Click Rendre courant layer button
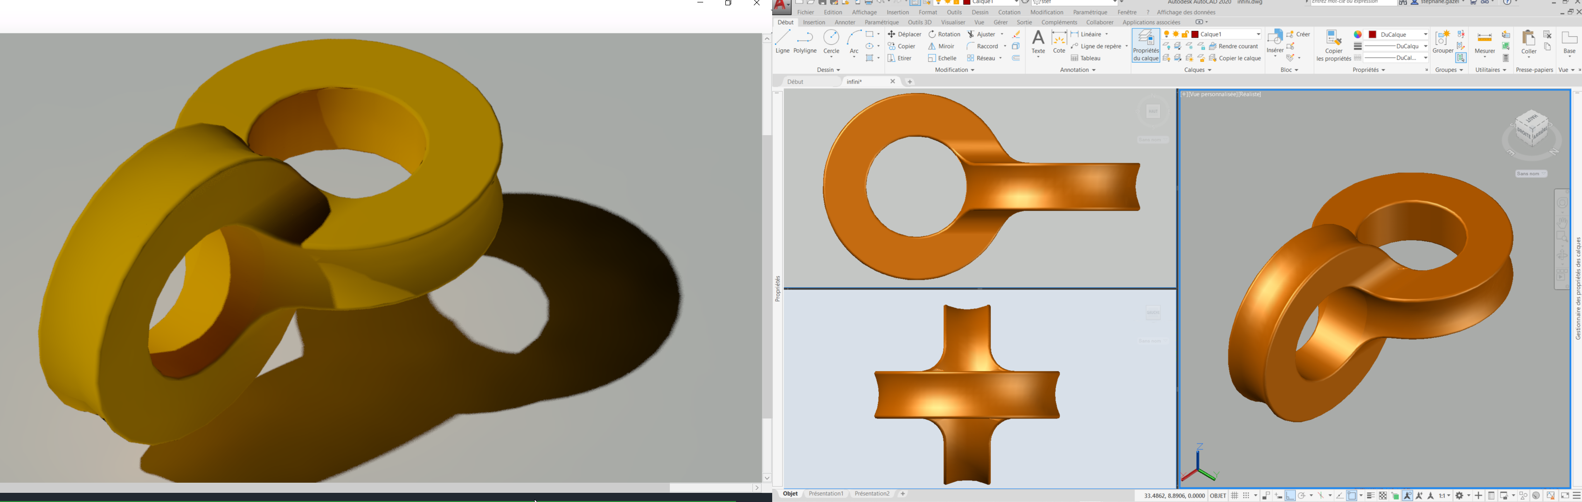The height and width of the screenshot is (502, 1582). [1234, 46]
